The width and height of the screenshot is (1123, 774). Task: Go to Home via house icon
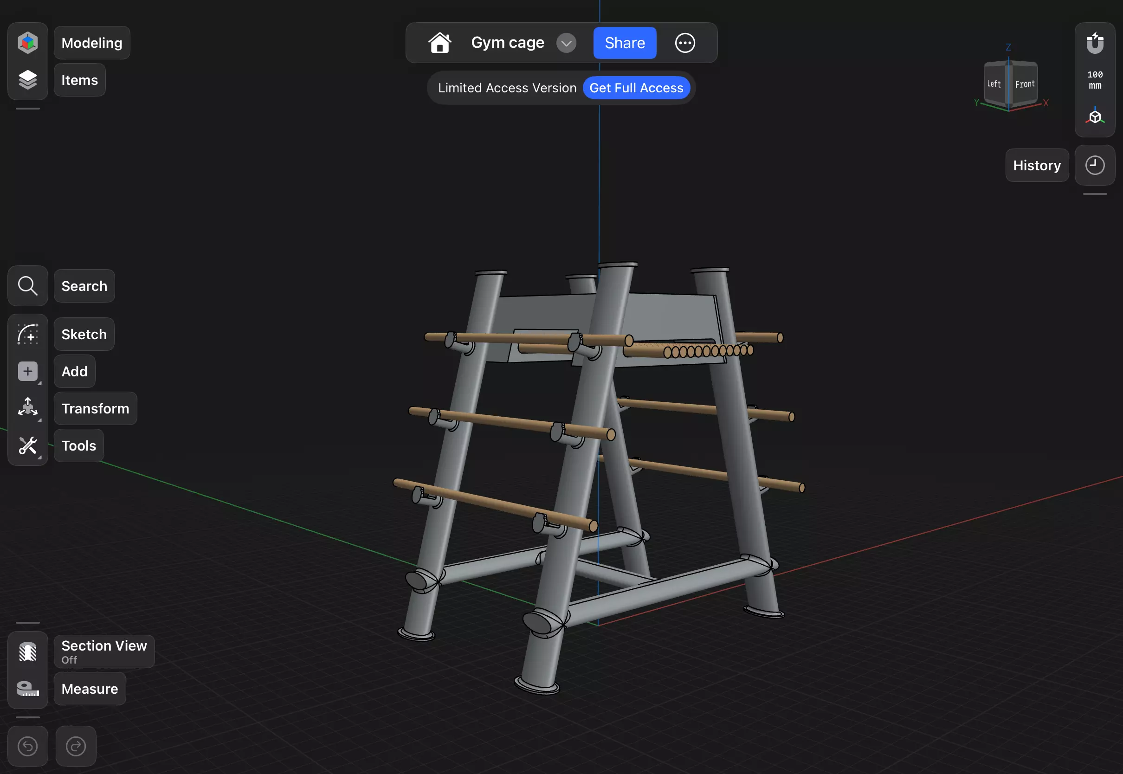pyautogui.click(x=439, y=43)
